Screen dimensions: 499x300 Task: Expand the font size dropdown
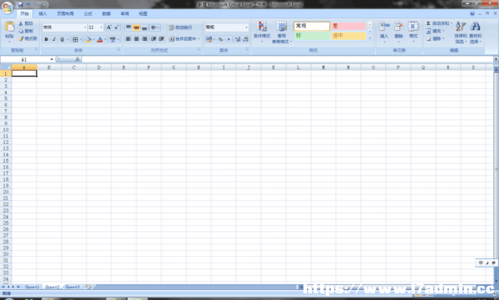[101, 27]
